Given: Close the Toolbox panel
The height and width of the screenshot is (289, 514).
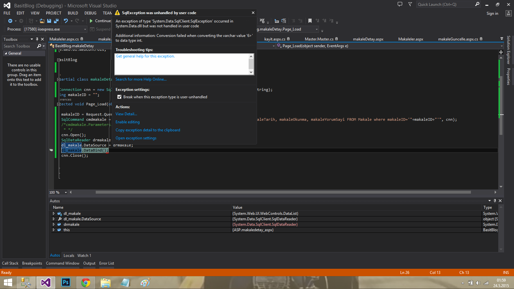Looking at the screenshot, I should [x=42, y=39].
